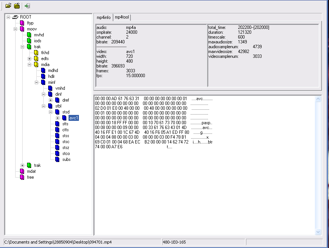Expand the avc1 tree node

point(58,118)
